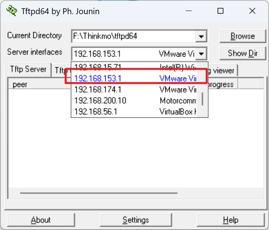Click the Tftpd64 application icon in title bar
The width and height of the screenshot is (269, 230).
12,11
